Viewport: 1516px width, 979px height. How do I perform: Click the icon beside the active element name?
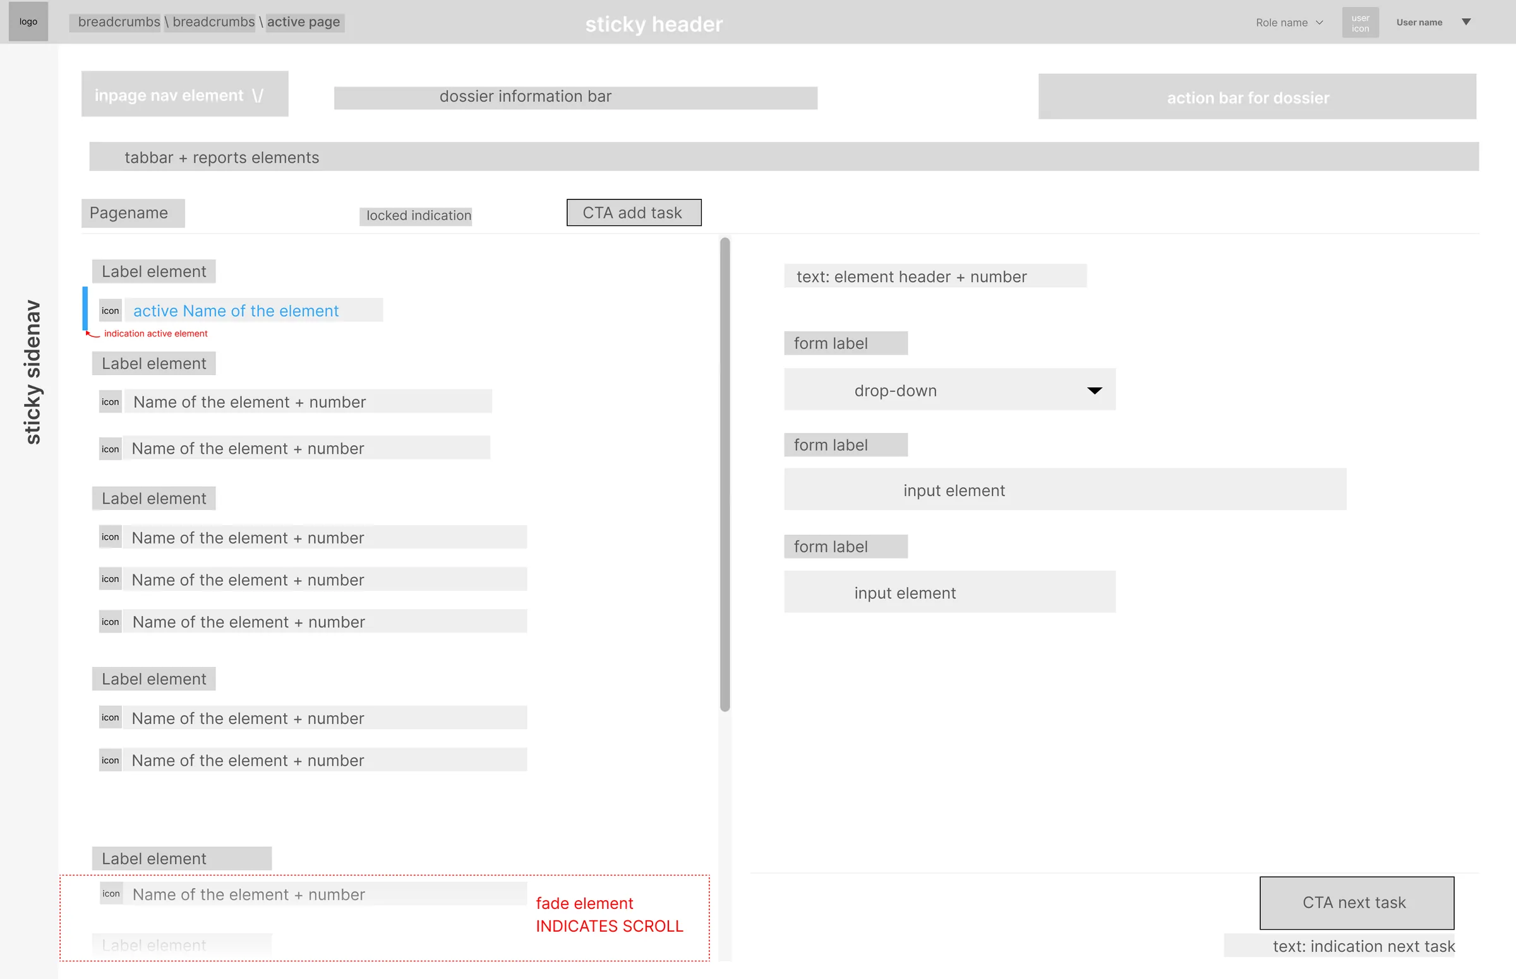point(110,311)
